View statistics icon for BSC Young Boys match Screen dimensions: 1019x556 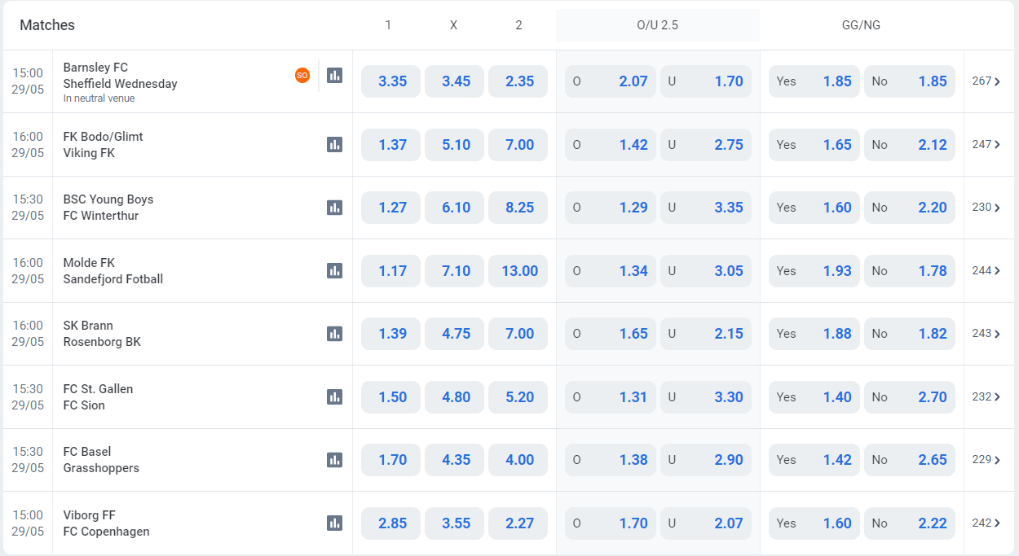[x=334, y=208]
